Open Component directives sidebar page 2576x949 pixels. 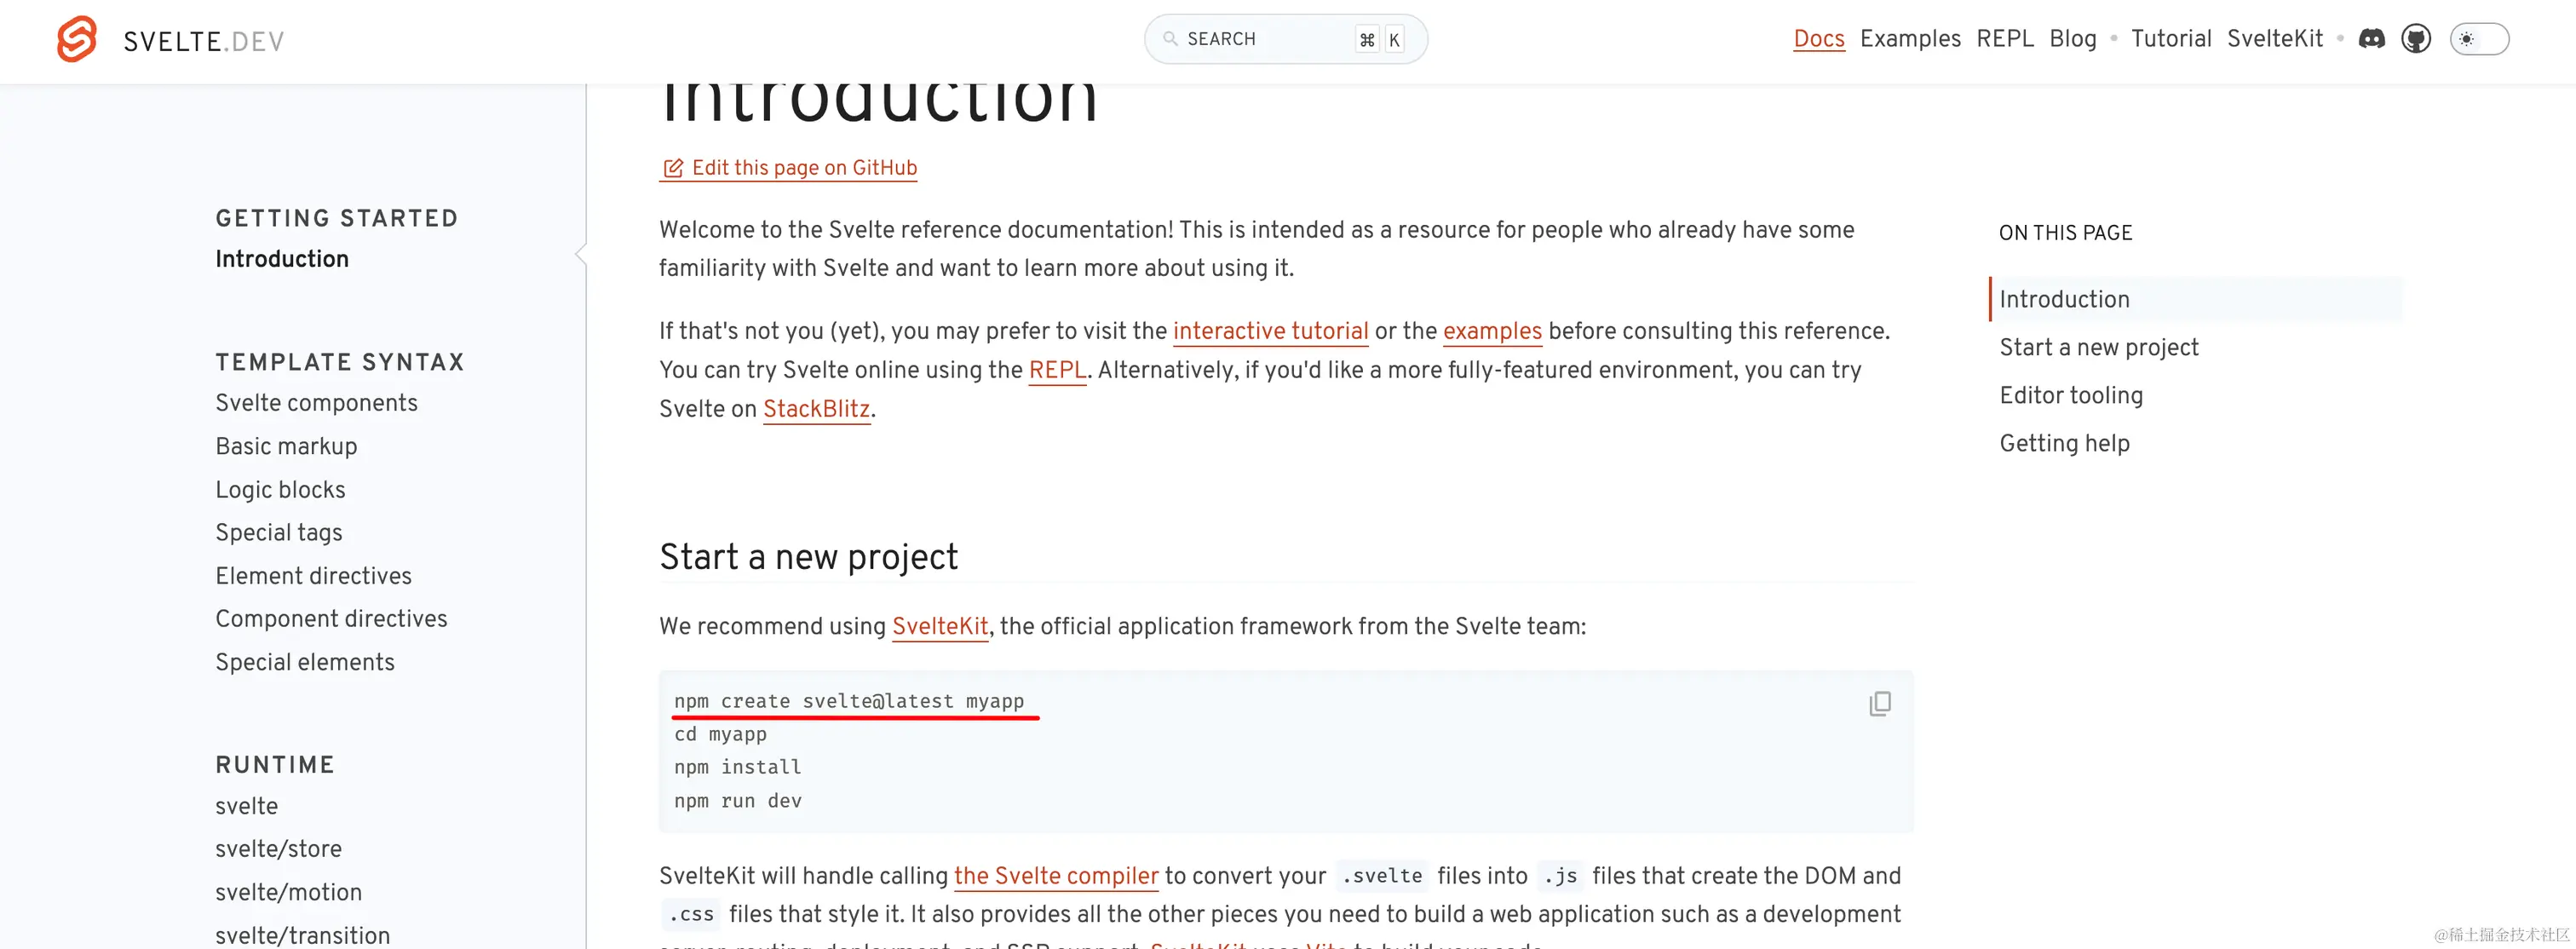tap(331, 619)
